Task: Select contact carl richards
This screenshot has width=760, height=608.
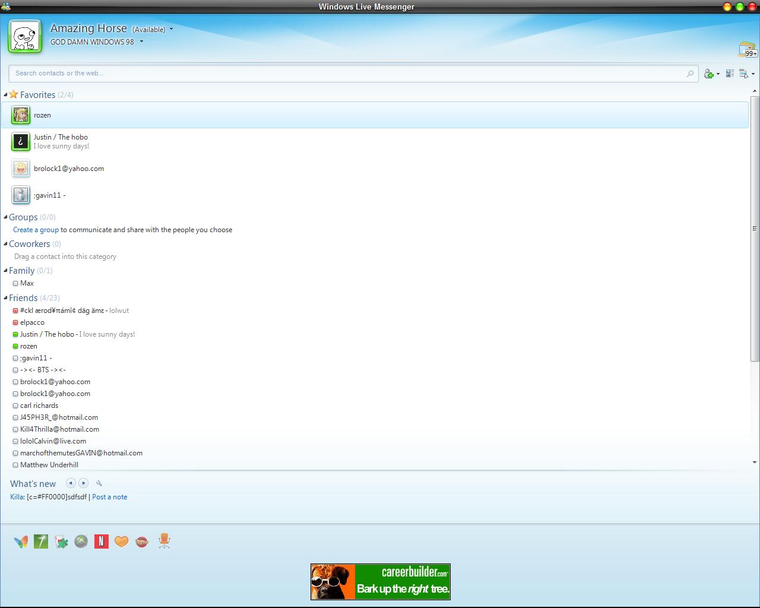Action: (39, 406)
